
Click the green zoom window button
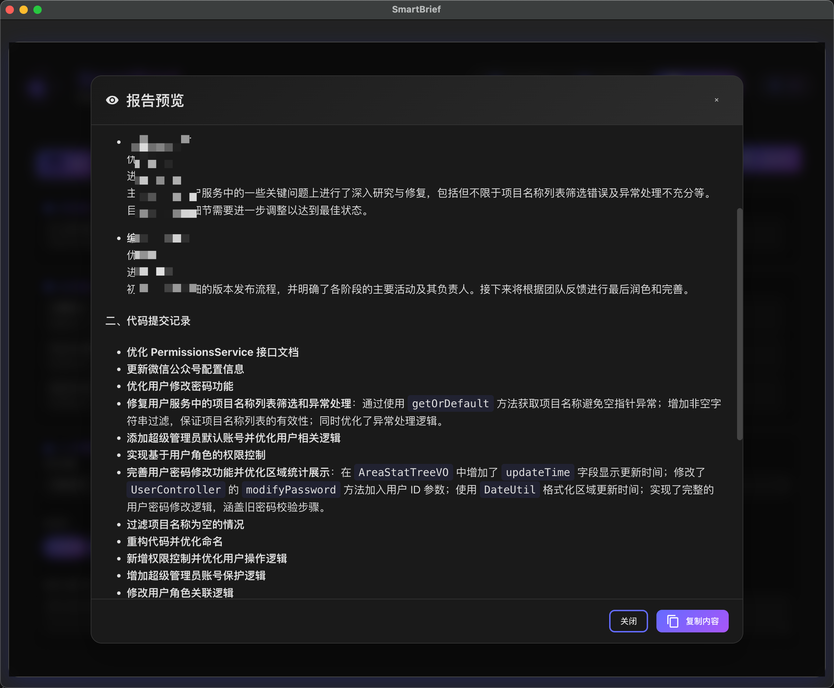38,9
